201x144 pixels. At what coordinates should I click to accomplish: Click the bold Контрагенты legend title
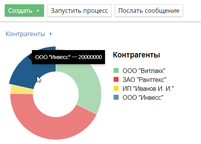pyautogui.click(x=137, y=55)
